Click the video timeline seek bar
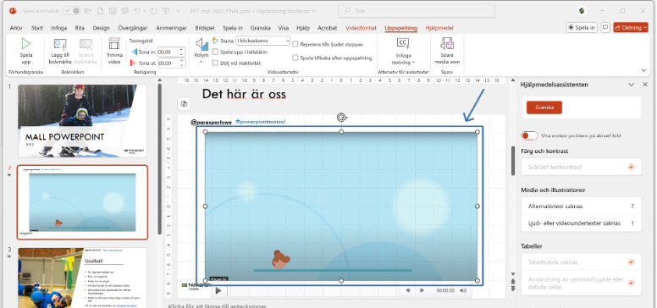Screen dimensions: 657x308 313,290
